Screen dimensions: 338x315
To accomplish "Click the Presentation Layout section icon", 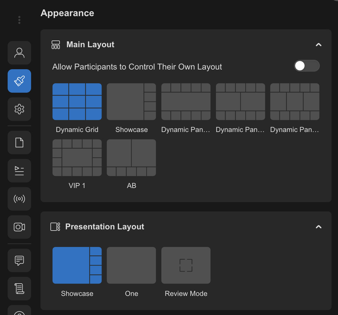I will click(55, 227).
